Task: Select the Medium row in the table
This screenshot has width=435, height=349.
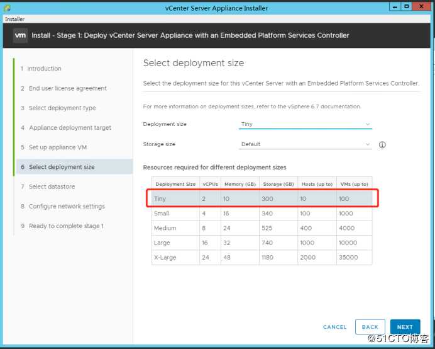Action: 262,228
